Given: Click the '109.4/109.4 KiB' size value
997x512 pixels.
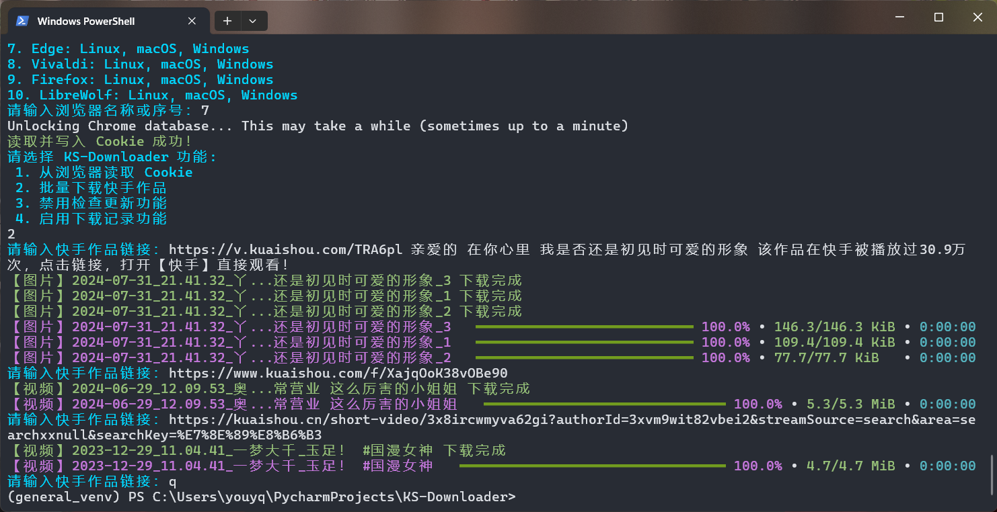Looking at the screenshot, I should [x=834, y=343].
